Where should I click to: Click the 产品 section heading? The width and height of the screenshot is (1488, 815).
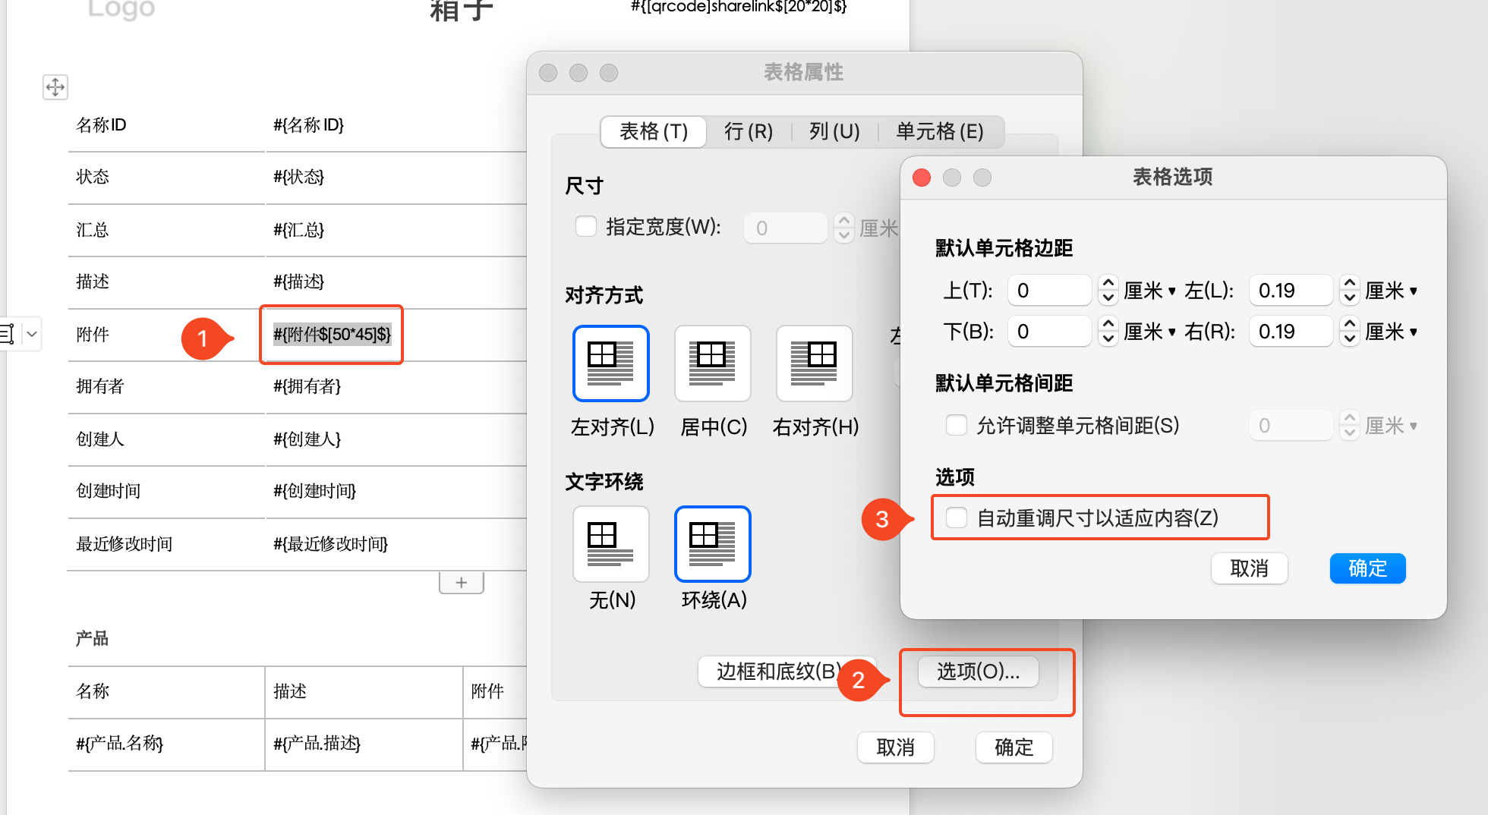pos(92,638)
